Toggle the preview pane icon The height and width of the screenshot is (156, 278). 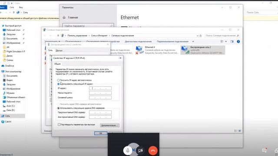[232, 42]
